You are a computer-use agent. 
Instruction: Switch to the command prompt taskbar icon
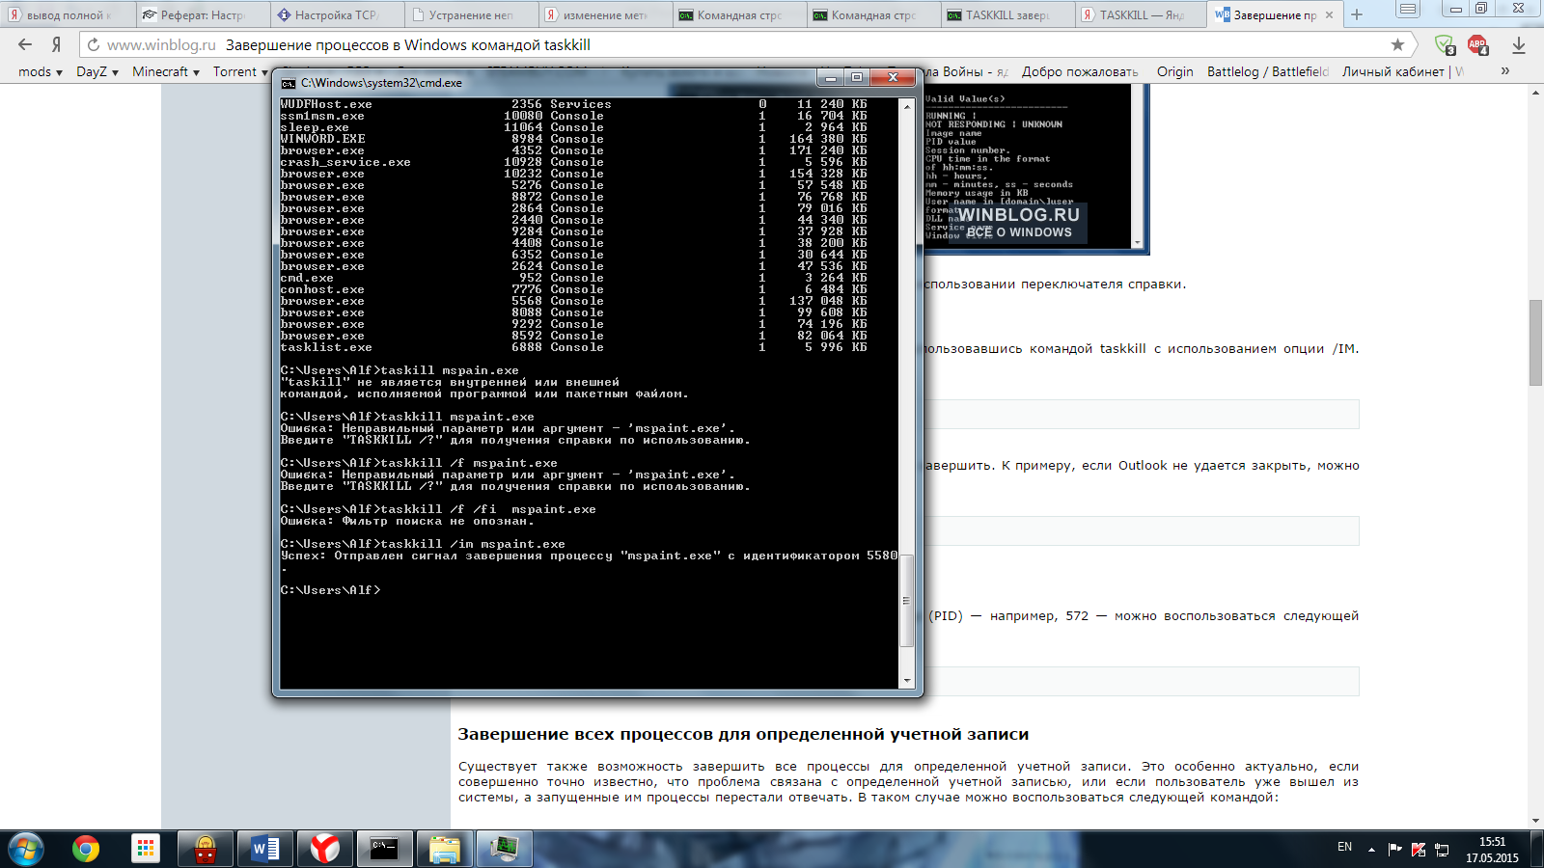pos(384,849)
